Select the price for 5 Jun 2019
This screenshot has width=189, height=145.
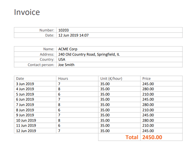[x=148, y=94]
